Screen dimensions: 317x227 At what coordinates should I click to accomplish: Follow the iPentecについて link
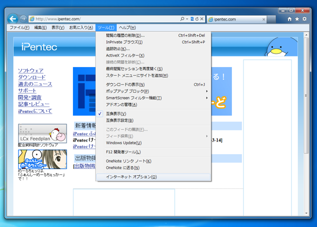(35, 111)
